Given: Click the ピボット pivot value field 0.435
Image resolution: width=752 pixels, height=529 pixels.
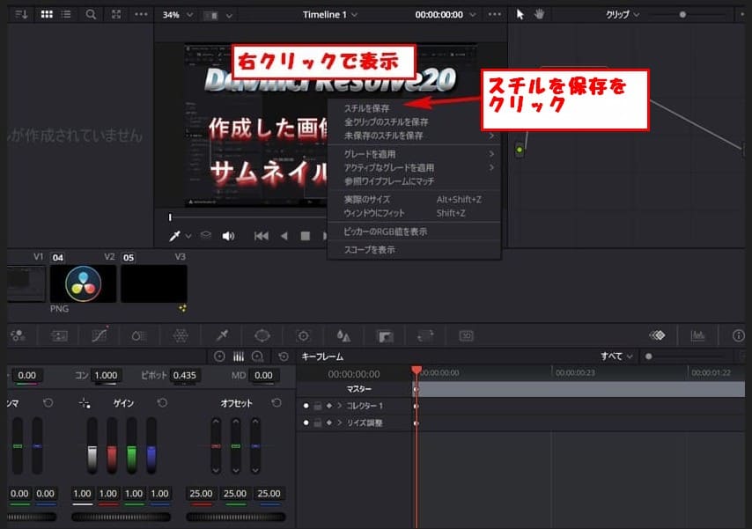Looking at the screenshot, I should point(185,375).
